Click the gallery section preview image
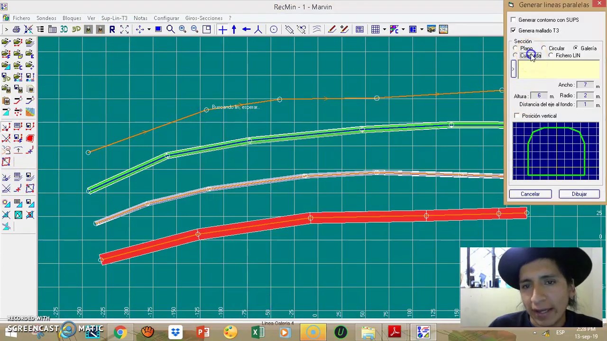 pyautogui.click(x=556, y=151)
